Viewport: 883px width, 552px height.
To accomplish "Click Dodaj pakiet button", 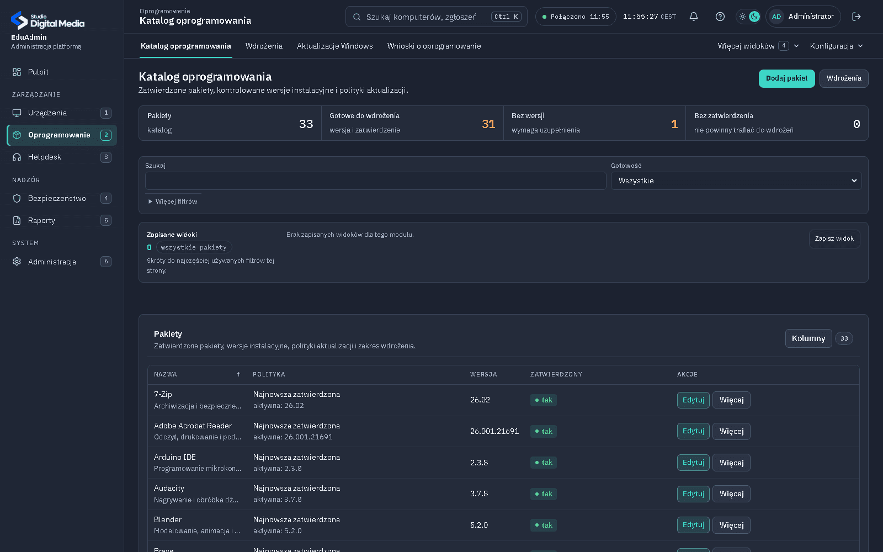I will [786, 78].
